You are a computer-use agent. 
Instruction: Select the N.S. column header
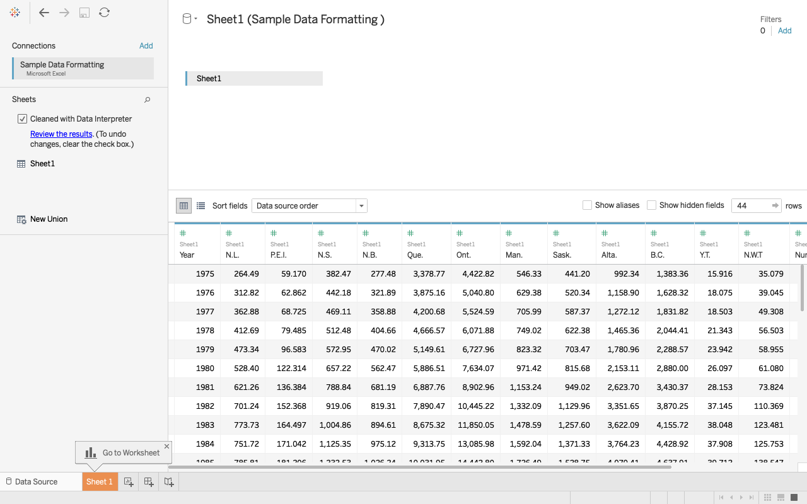335,244
